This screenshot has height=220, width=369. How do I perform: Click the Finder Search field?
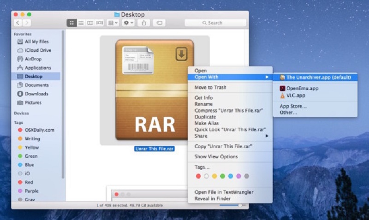click(215, 23)
